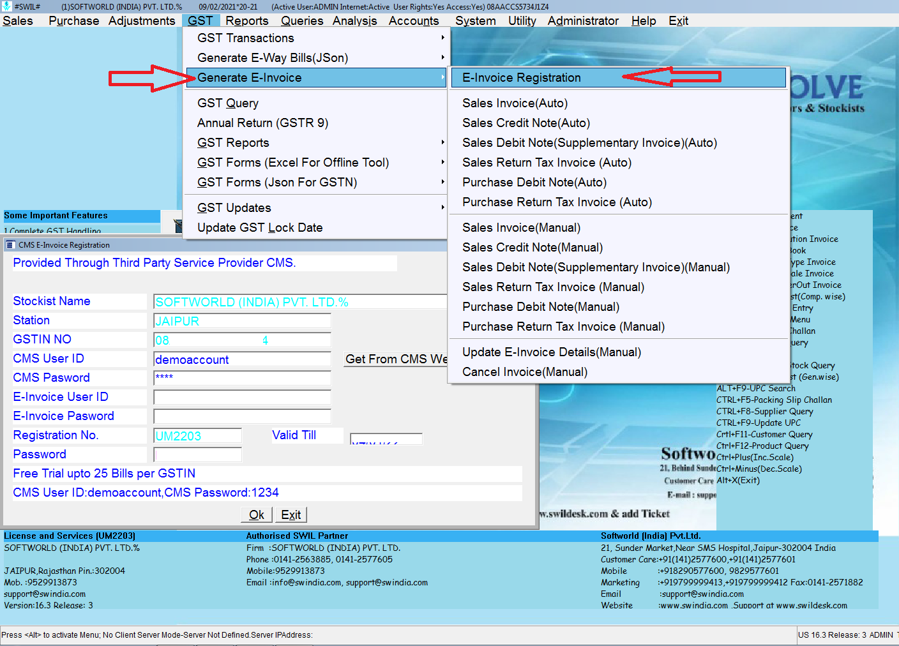Choose Cancel Invoice(Manual)
Screen dimensions: 899x646
(x=619, y=372)
